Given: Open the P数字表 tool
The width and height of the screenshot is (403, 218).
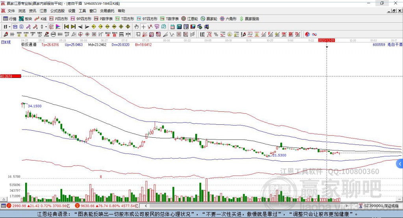Looking at the screenshot, I should (x=104, y=19).
